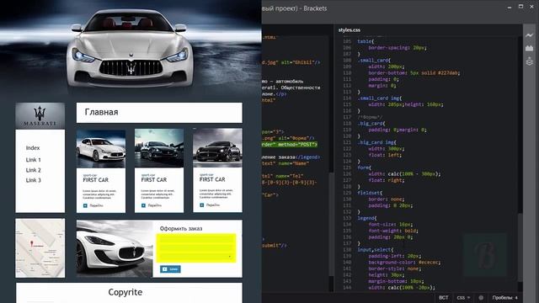This screenshot has height=303, width=539.
Task: Click the Пробелы: 4 indentation setting
Action: 505,297
